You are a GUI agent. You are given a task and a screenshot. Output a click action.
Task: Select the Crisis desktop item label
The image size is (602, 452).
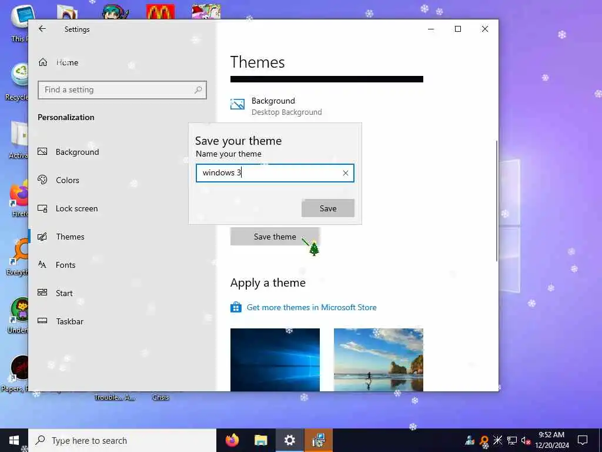click(x=160, y=397)
